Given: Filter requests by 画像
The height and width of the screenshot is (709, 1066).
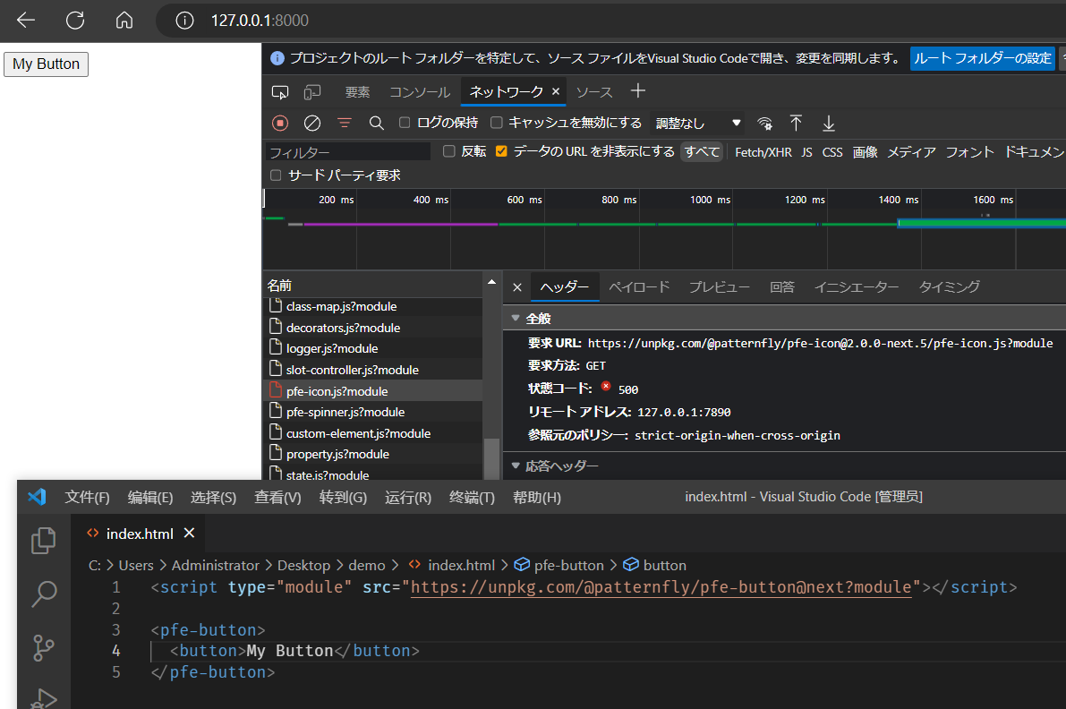Looking at the screenshot, I should click(x=865, y=152).
